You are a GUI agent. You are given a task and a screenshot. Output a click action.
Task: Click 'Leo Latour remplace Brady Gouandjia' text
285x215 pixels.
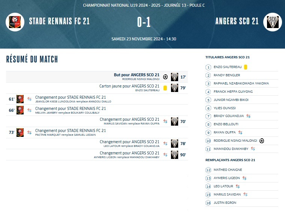(131, 146)
